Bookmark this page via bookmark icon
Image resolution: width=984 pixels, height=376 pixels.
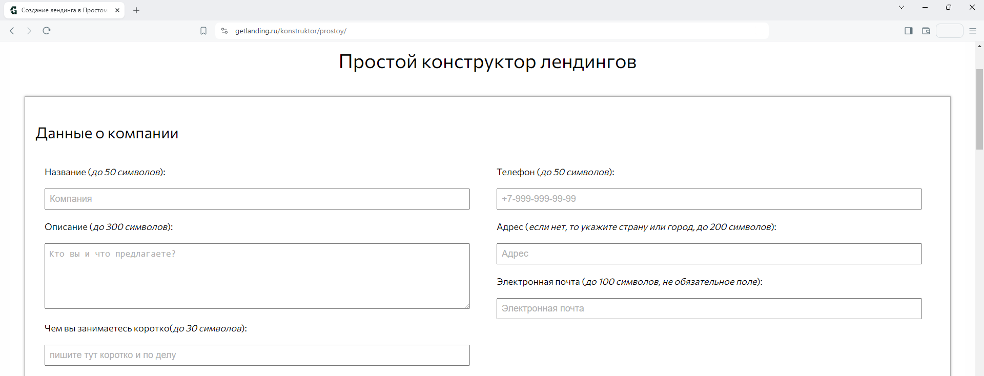[x=203, y=31]
